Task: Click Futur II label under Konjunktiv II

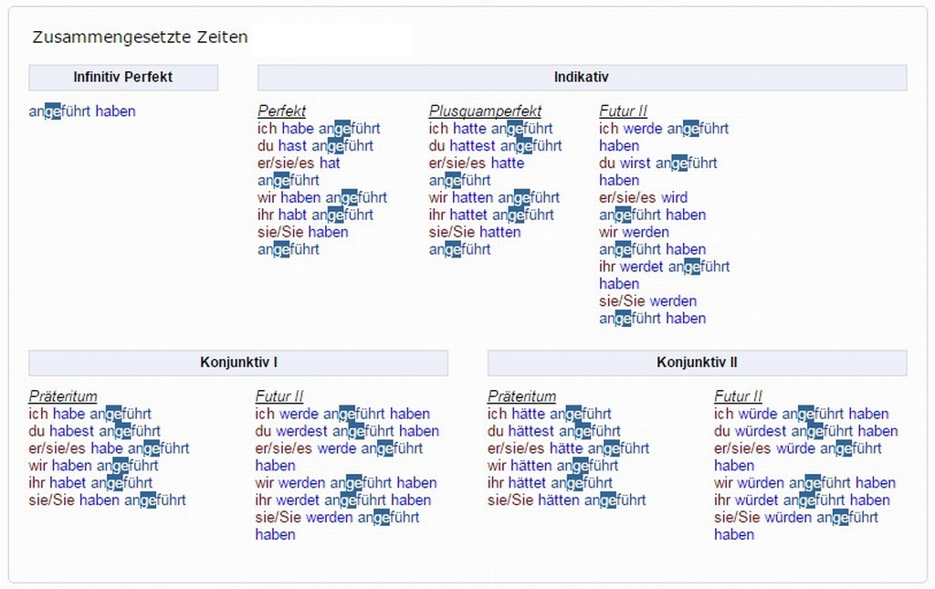Action: [738, 396]
